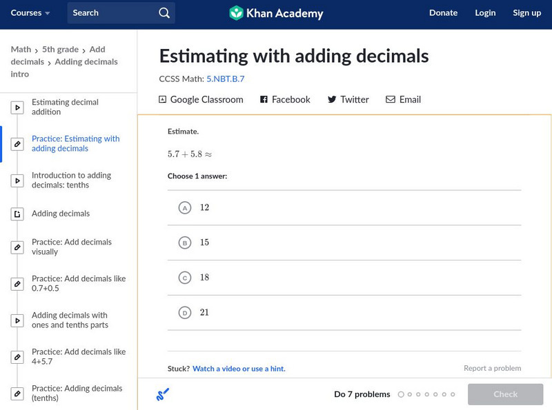Open the scratchpad pencil tool

[163, 395]
